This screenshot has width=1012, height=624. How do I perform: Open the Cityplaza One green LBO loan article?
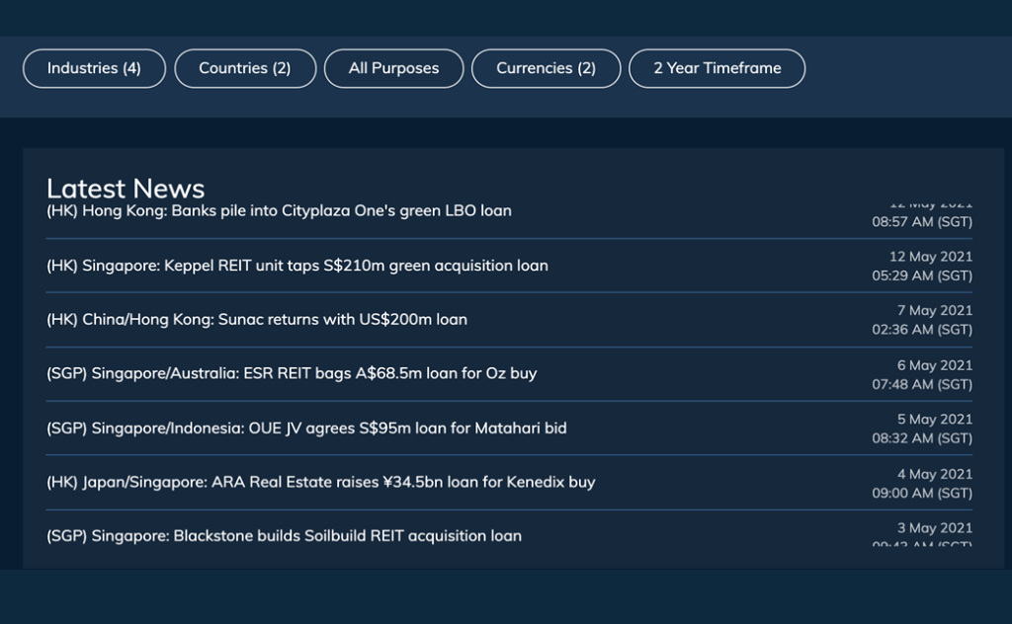[279, 211]
